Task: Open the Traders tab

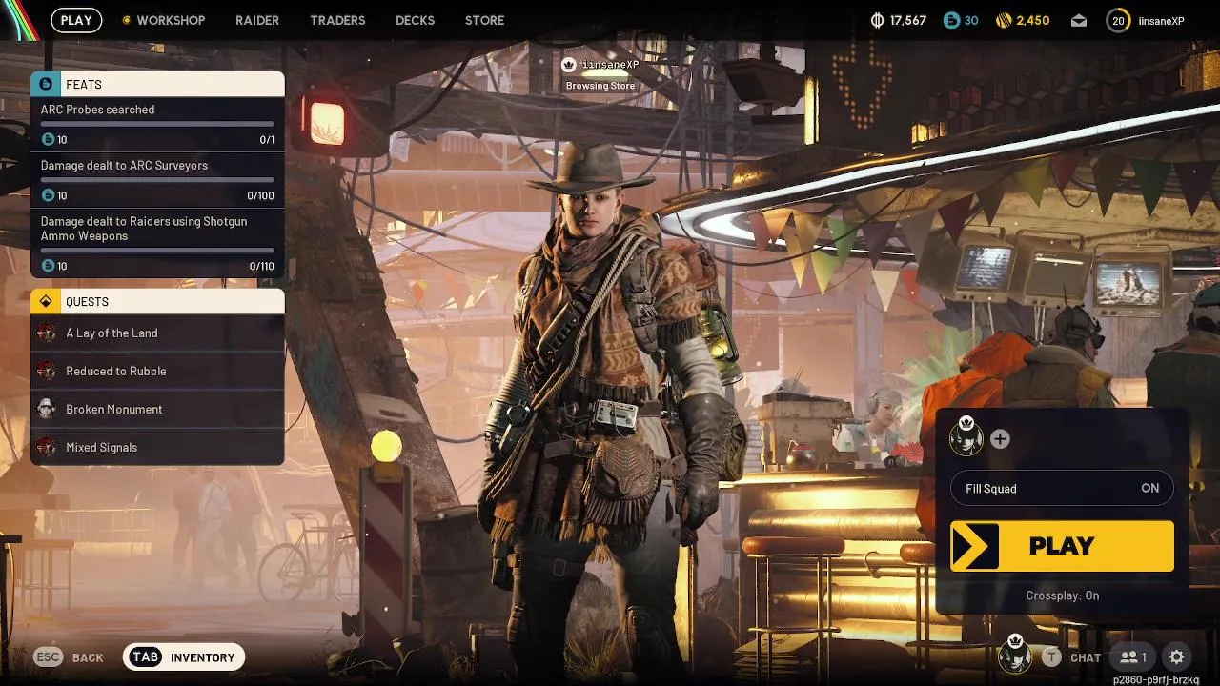Action: tap(337, 20)
